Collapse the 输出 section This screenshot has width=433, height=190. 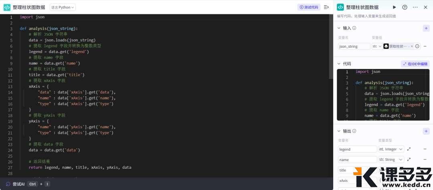(339, 131)
